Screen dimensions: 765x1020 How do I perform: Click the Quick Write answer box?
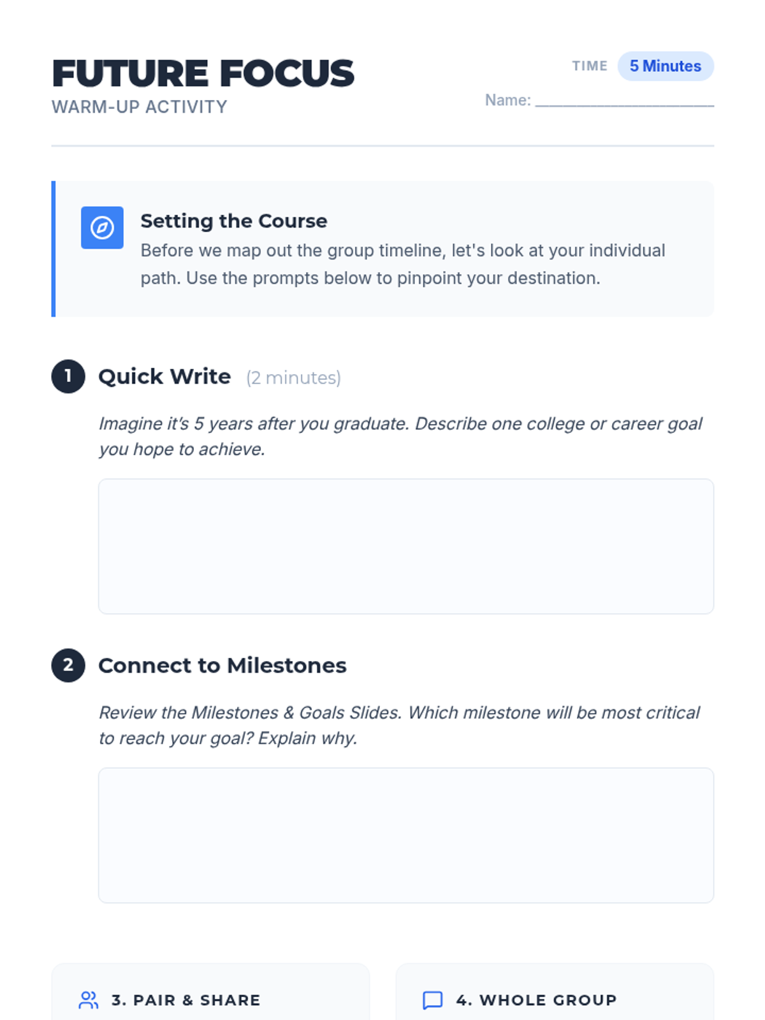pos(406,546)
